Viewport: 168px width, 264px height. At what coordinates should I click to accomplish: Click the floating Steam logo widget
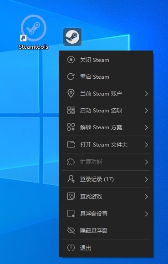72,37
